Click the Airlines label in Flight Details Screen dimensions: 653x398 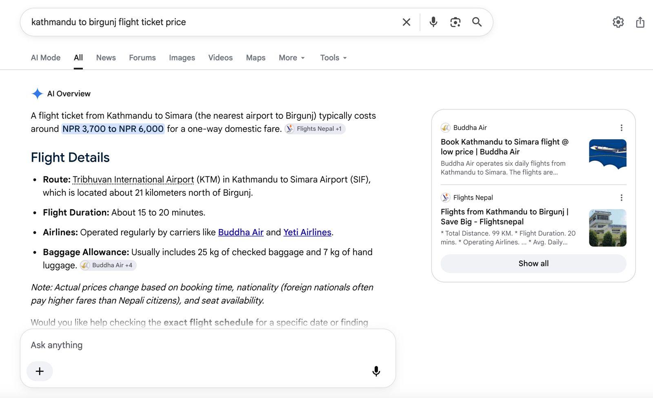[60, 232]
